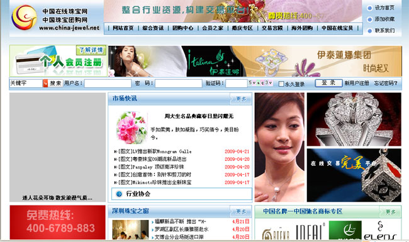Open the Paspaley 顶级南洋珍珠 news item
Screen dimensions: 409x242
click(x=151, y=167)
